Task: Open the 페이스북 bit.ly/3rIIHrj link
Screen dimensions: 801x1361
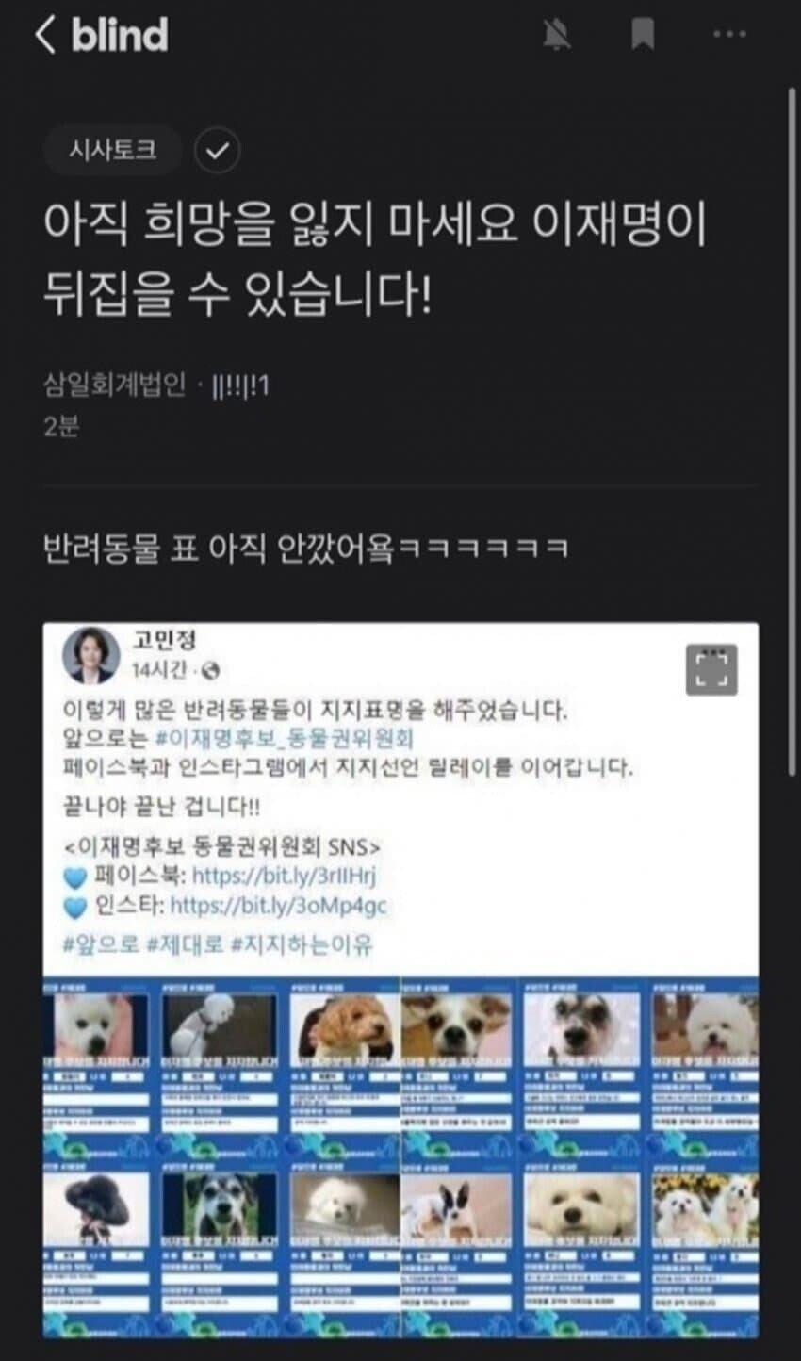Action: pyautogui.click(x=284, y=876)
